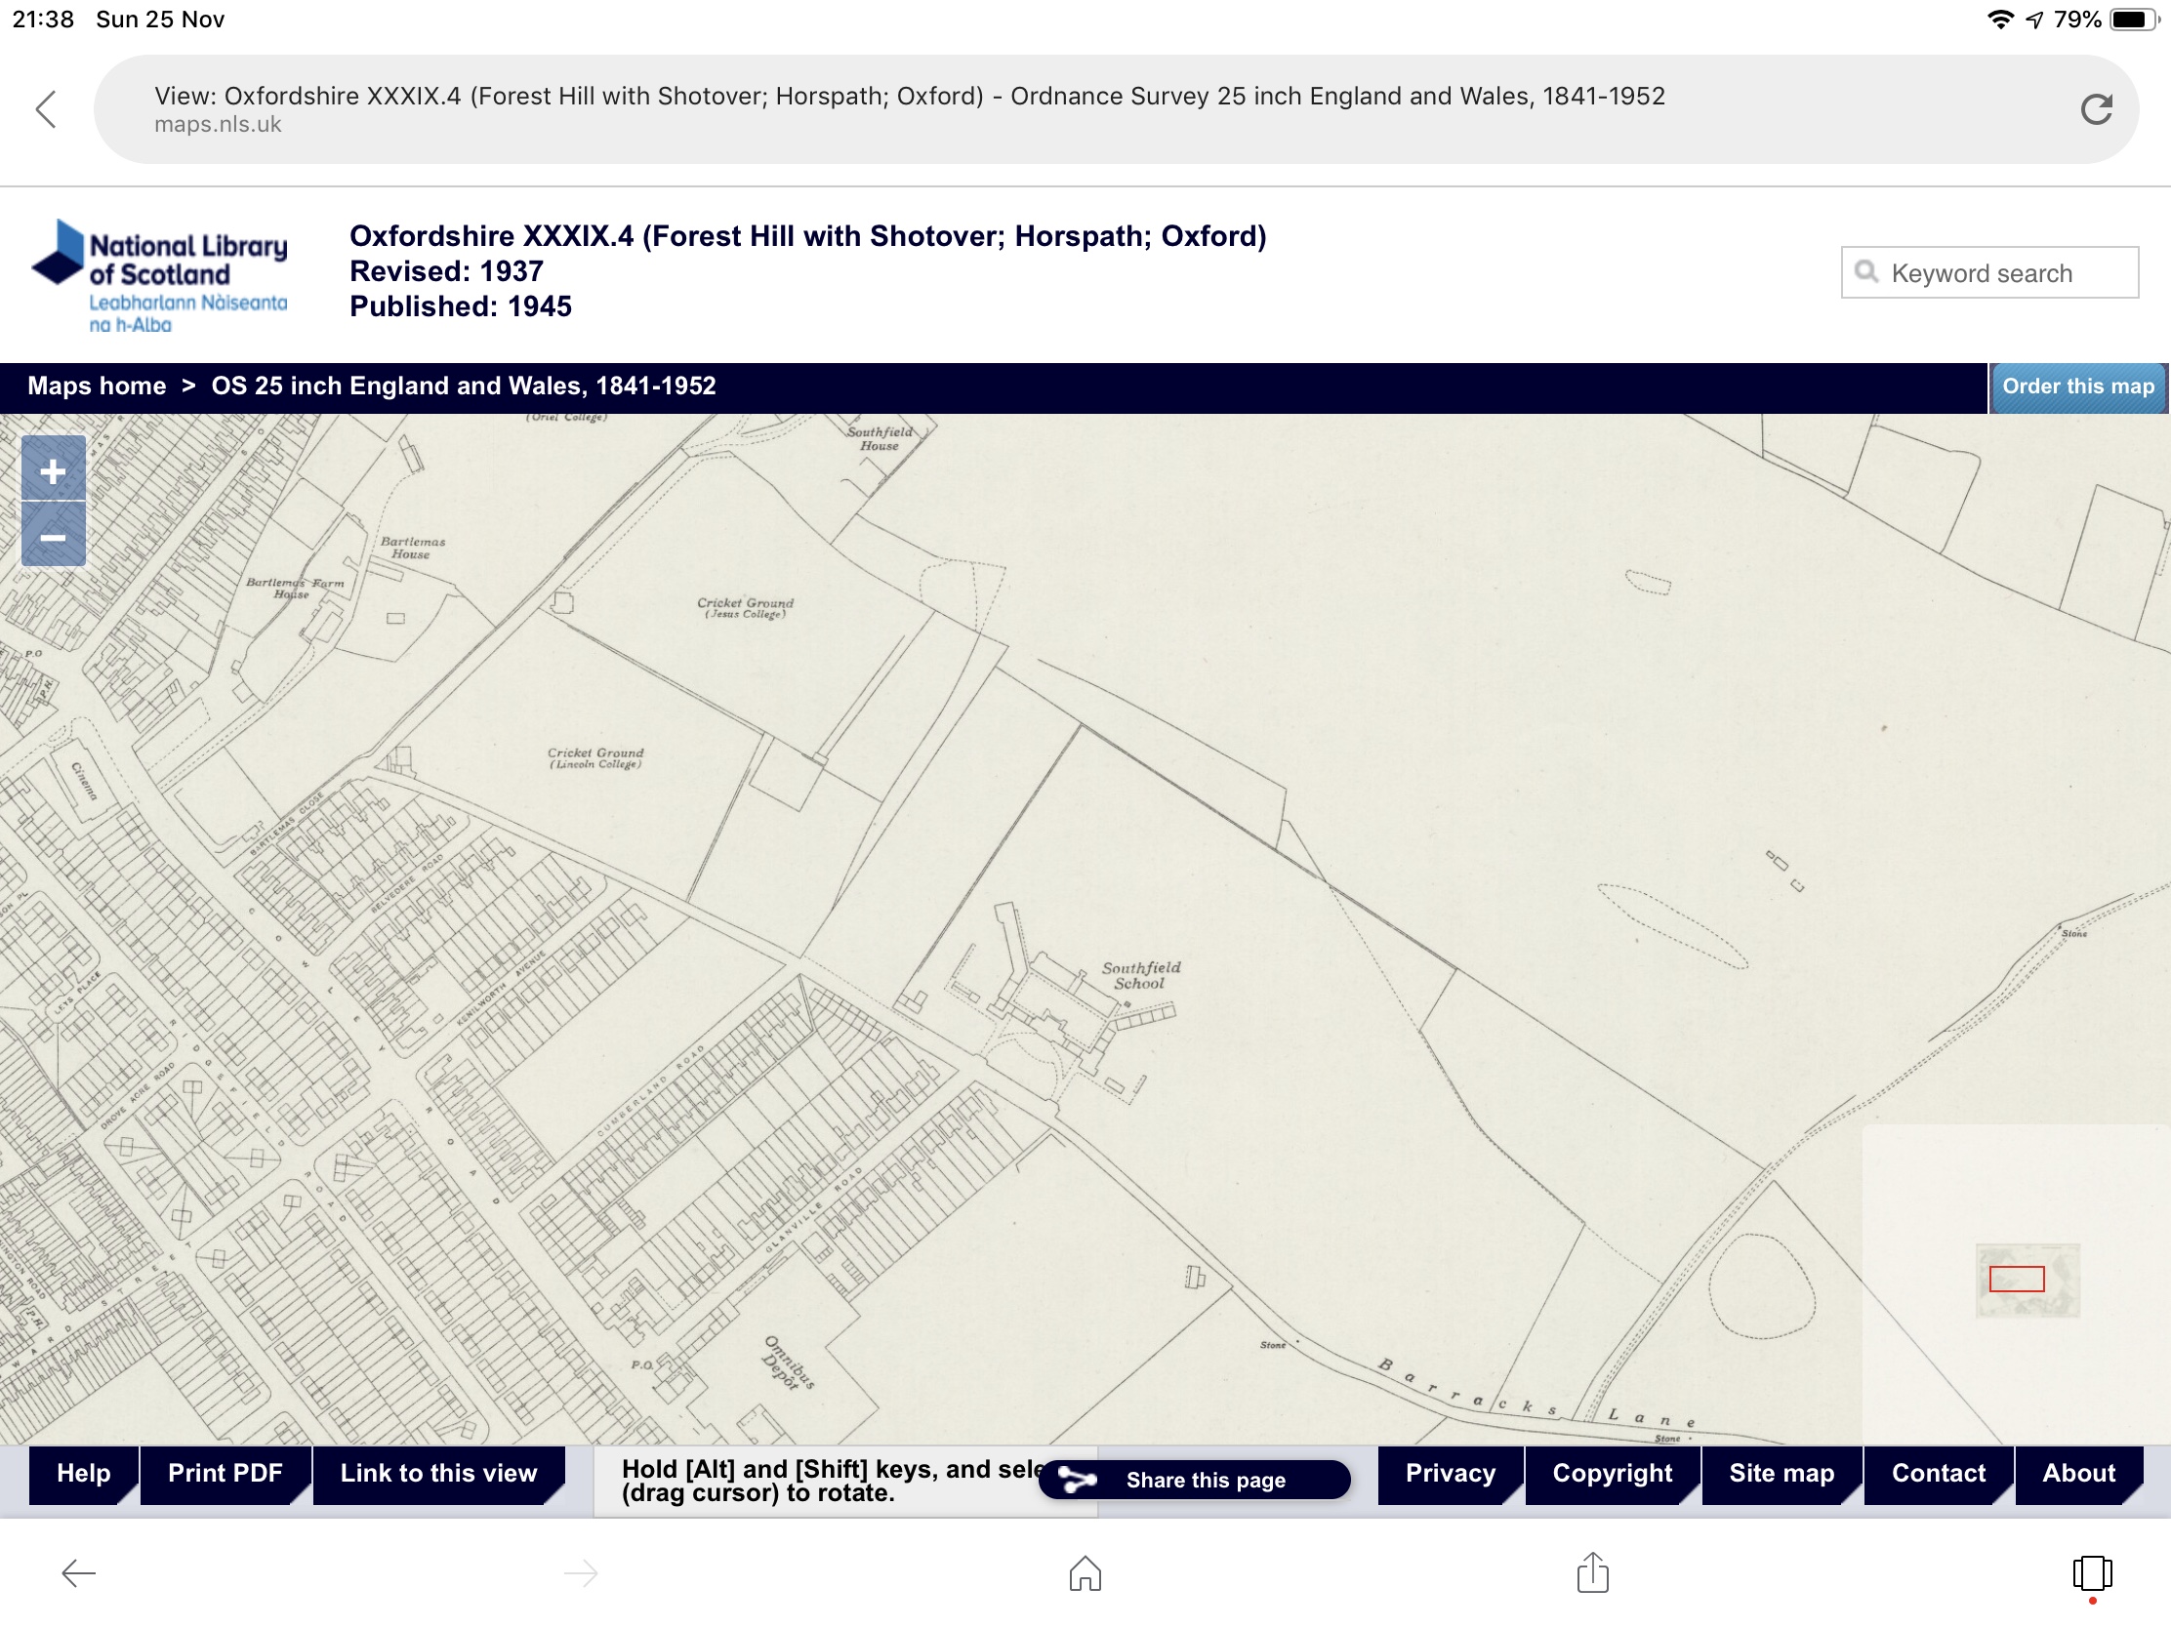Go back using bottom left arrow
Screen dimensions: 2171x1628
(78, 1574)
